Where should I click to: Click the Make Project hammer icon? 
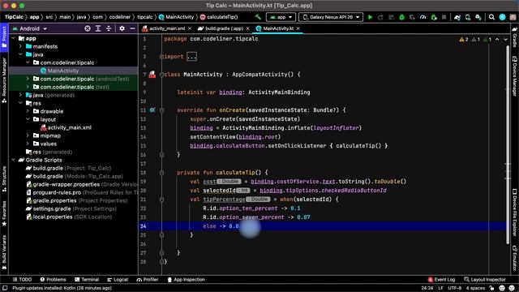pyautogui.click(x=258, y=17)
